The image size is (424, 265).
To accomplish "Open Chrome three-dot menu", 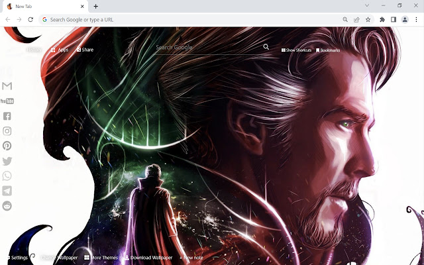I will (416, 19).
